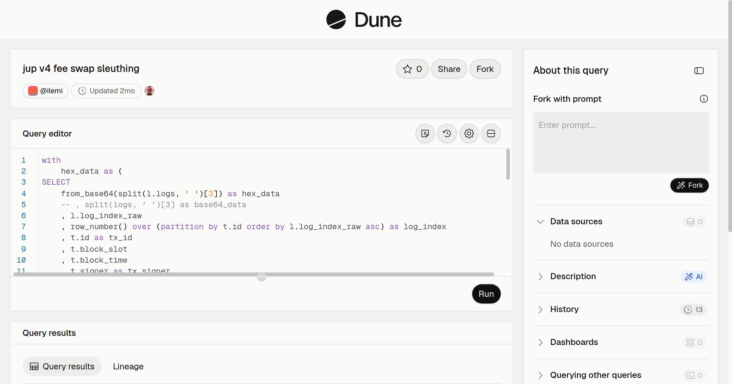Viewport: 732px width, 384px height.
Task: Switch to the Query results tab
Action: tap(62, 366)
